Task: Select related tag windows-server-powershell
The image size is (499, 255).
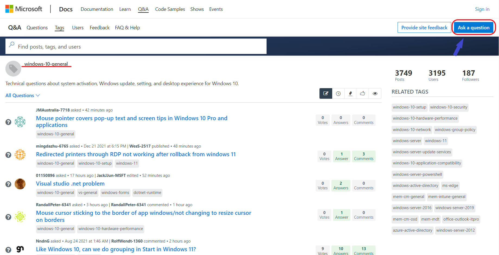Action: tap(417, 174)
